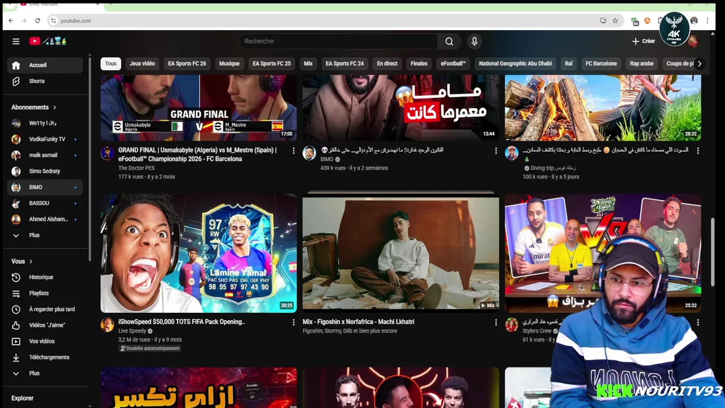The image size is (725, 408).
Task: Play the Figoshin mix thumbnail
Action: coord(400,253)
